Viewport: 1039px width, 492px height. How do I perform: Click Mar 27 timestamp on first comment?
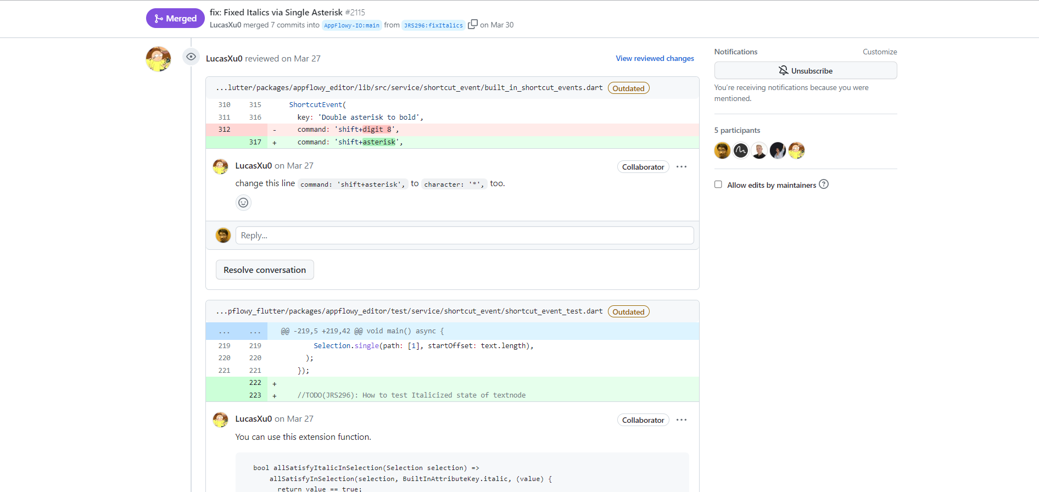point(300,166)
